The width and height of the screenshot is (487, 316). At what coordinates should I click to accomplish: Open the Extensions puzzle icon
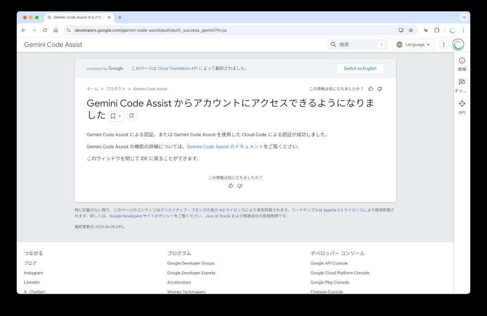(437, 30)
